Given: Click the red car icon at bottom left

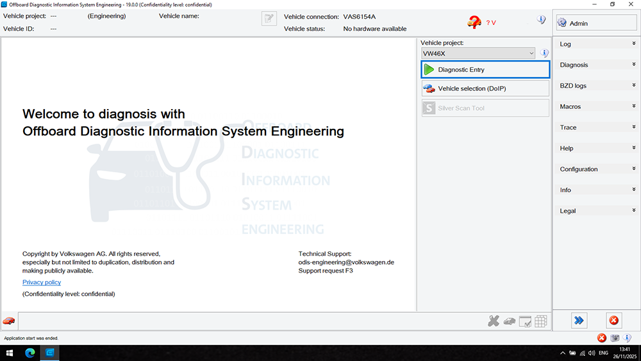Looking at the screenshot, I should pyautogui.click(x=9, y=321).
